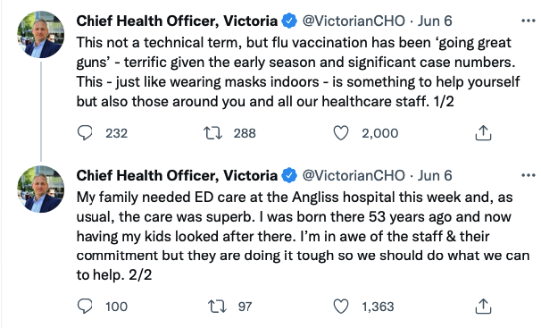Image resolution: width=541 pixels, height=328 pixels.
Task: Open the tweet text about Angliss hospital
Action: tap(303, 236)
